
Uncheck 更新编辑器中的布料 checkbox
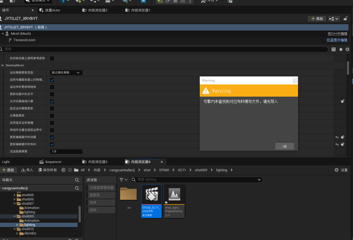(52, 144)
